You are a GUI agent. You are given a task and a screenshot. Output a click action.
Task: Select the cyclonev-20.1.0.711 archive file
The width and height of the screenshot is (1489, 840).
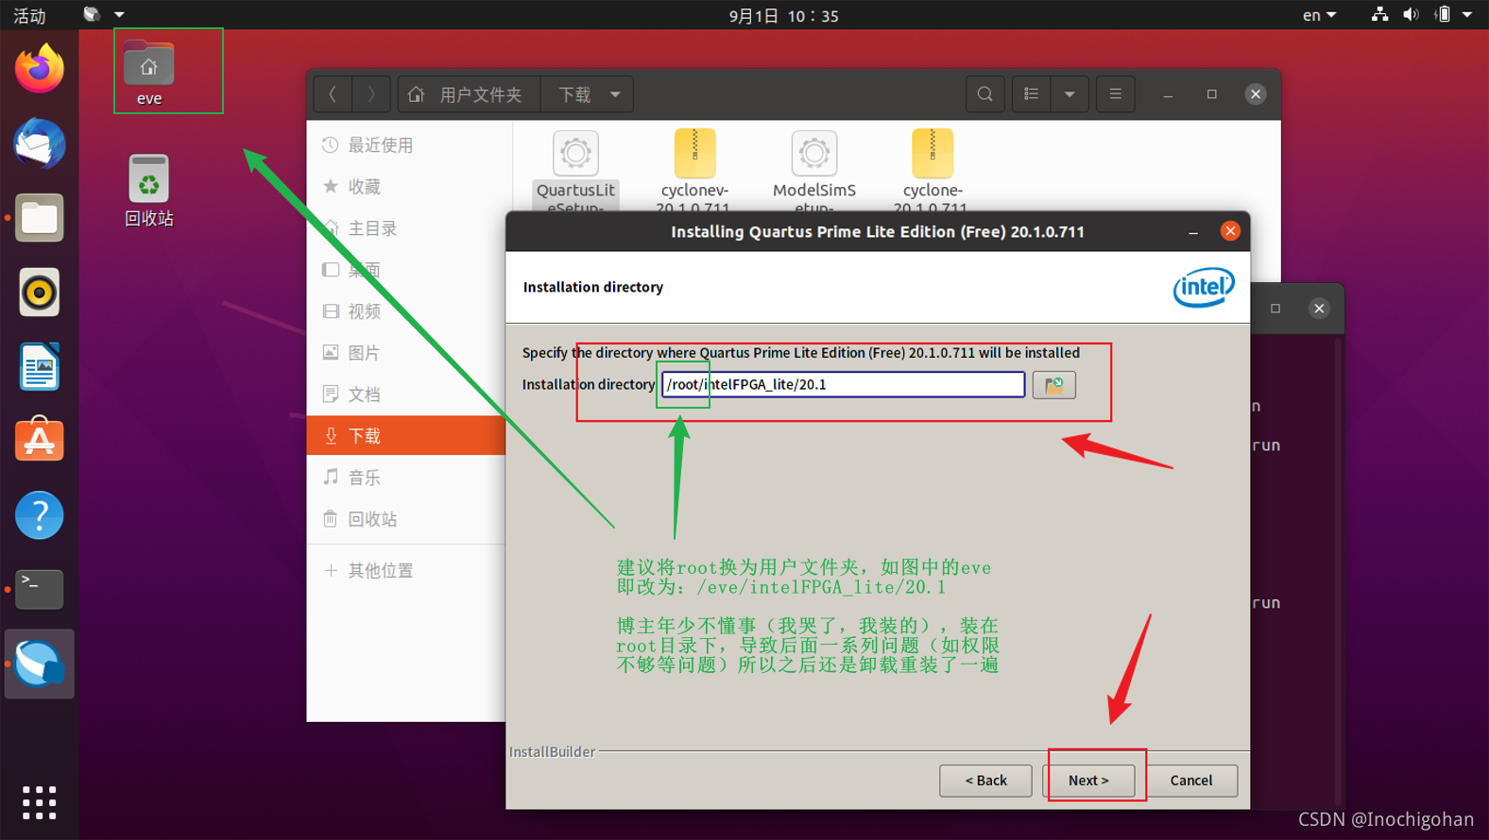(694, 171)
